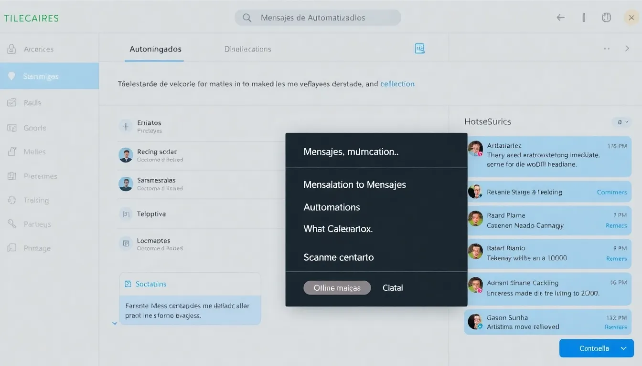Click the Locmaptes list icon
This screenshot has width=642, height=366.
point(126,244)
